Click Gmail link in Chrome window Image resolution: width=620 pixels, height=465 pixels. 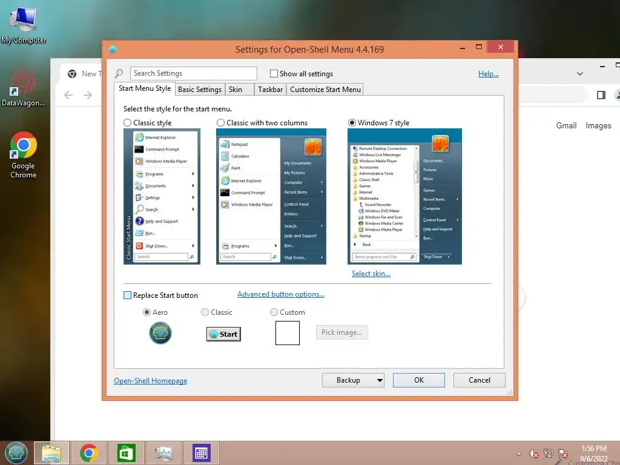566,126
